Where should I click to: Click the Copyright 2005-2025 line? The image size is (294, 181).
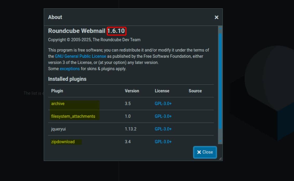click(x=94, y=40)
